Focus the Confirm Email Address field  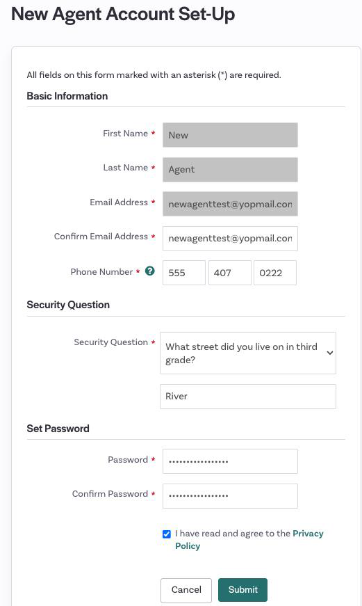230,239
